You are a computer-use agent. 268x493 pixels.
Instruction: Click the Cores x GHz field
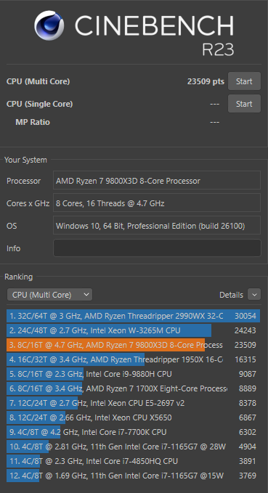[x=157, y=203]
